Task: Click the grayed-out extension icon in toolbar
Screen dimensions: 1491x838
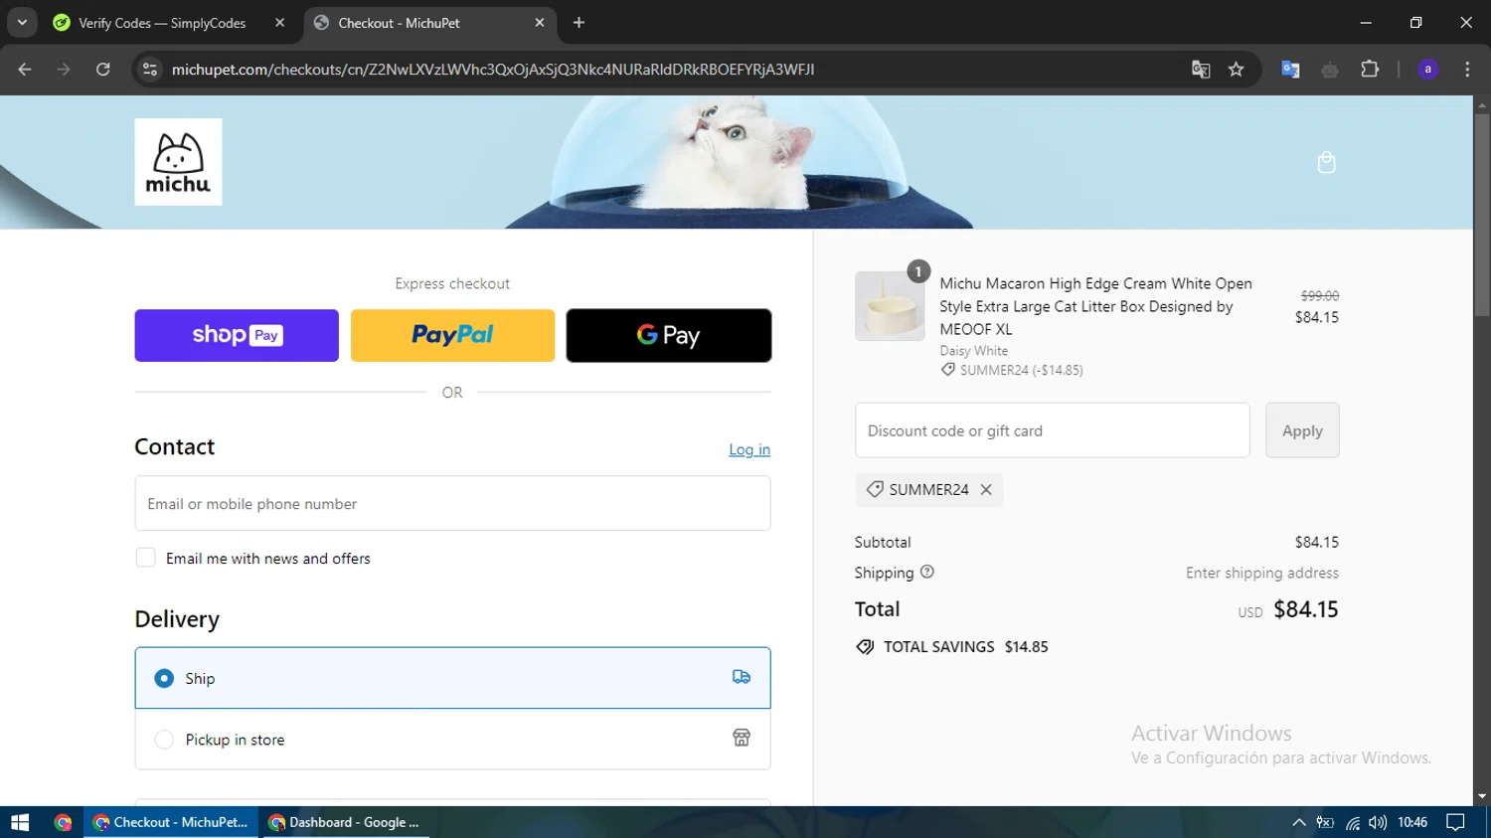Action: (x=1330, y=70)
